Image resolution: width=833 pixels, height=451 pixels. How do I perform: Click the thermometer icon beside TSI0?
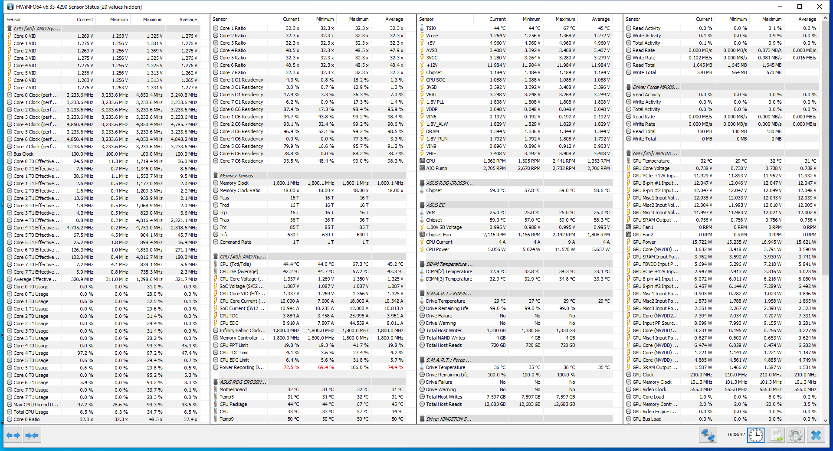click(x=422, y=28)
